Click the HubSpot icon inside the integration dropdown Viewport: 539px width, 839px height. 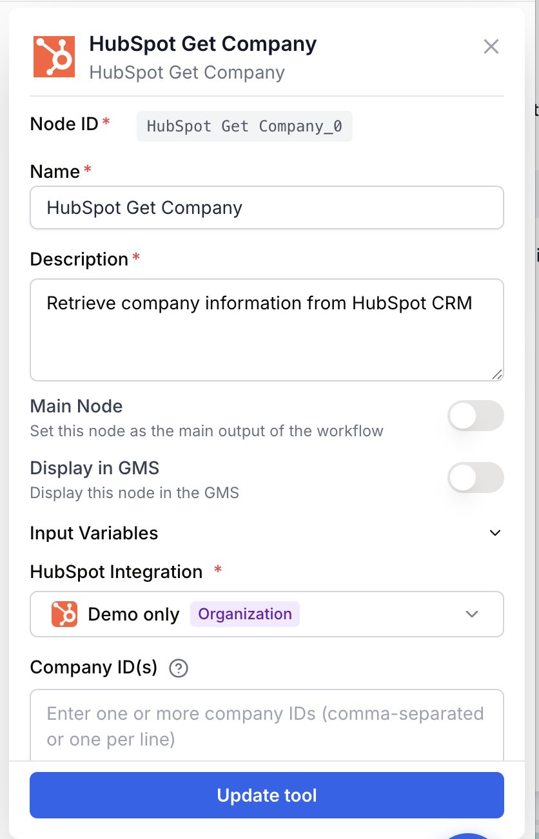coord(64,614)
